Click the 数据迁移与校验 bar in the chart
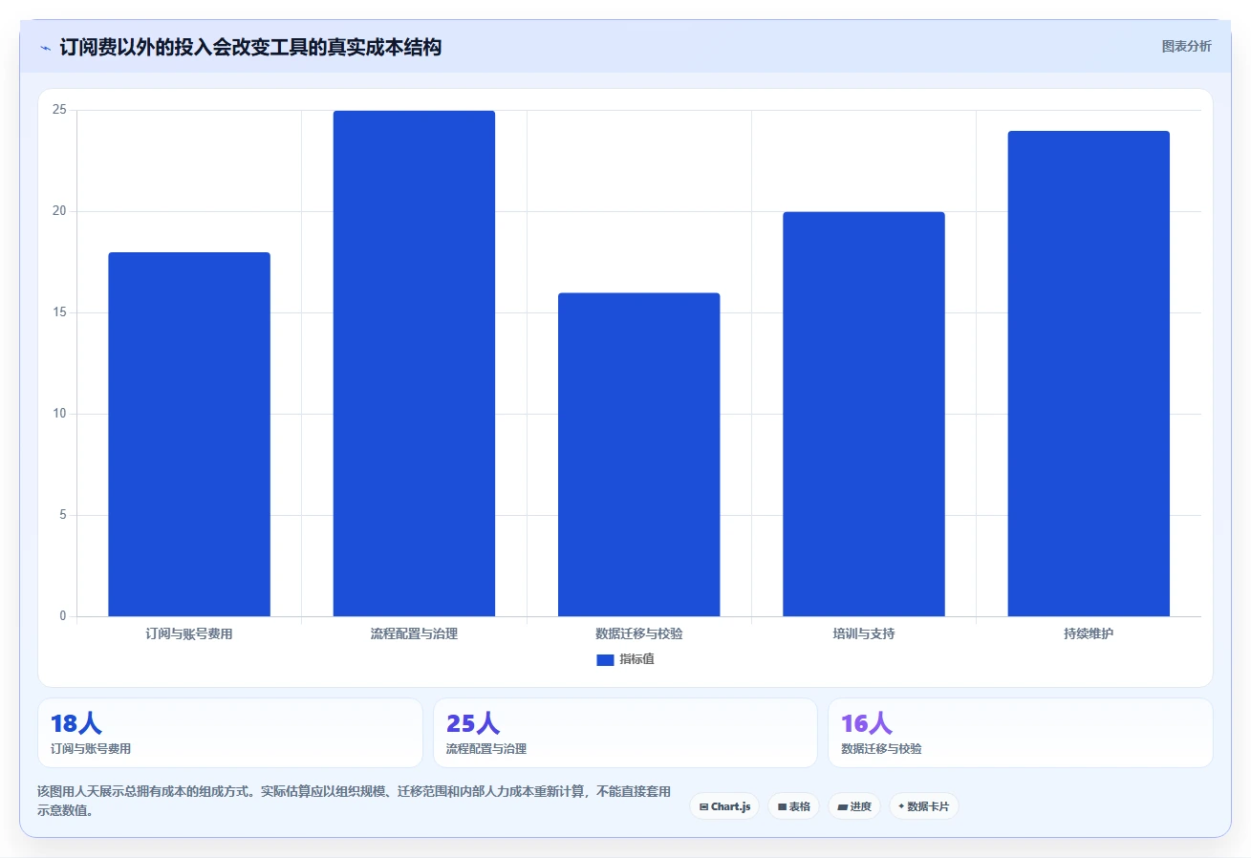This screenshot has width=1251, height=858. (x=639, y=455)
